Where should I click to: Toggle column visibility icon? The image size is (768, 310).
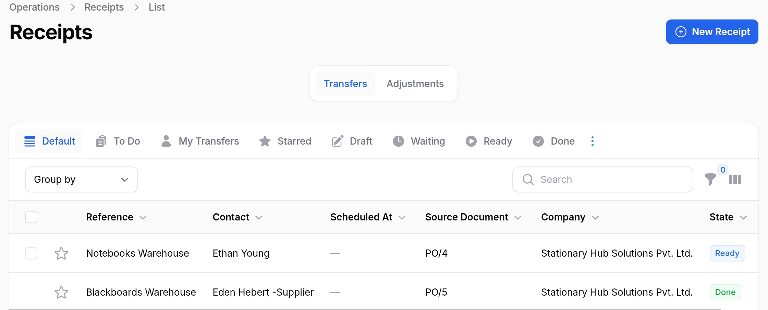[x=735, y=179]
